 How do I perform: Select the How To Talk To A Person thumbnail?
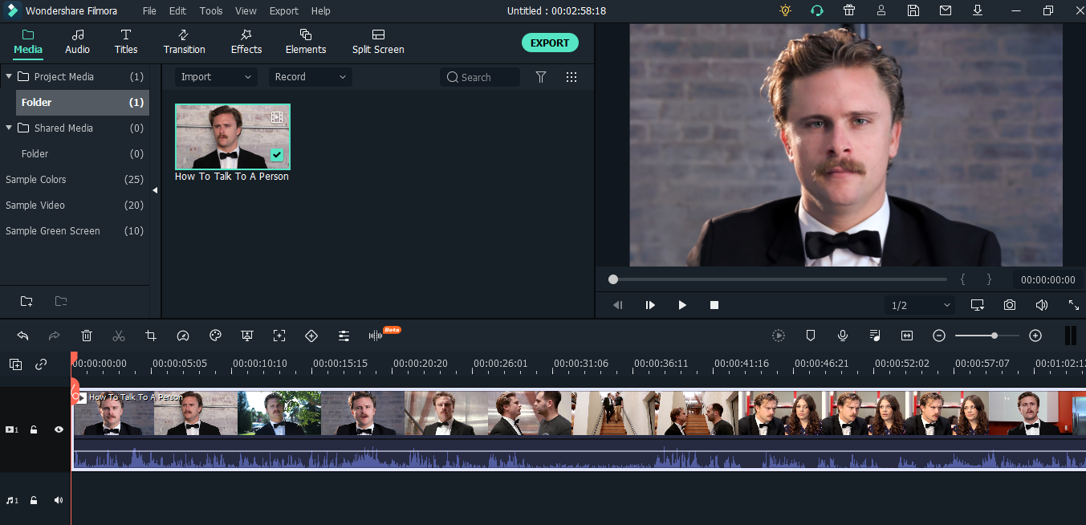[x=232, y=136]
